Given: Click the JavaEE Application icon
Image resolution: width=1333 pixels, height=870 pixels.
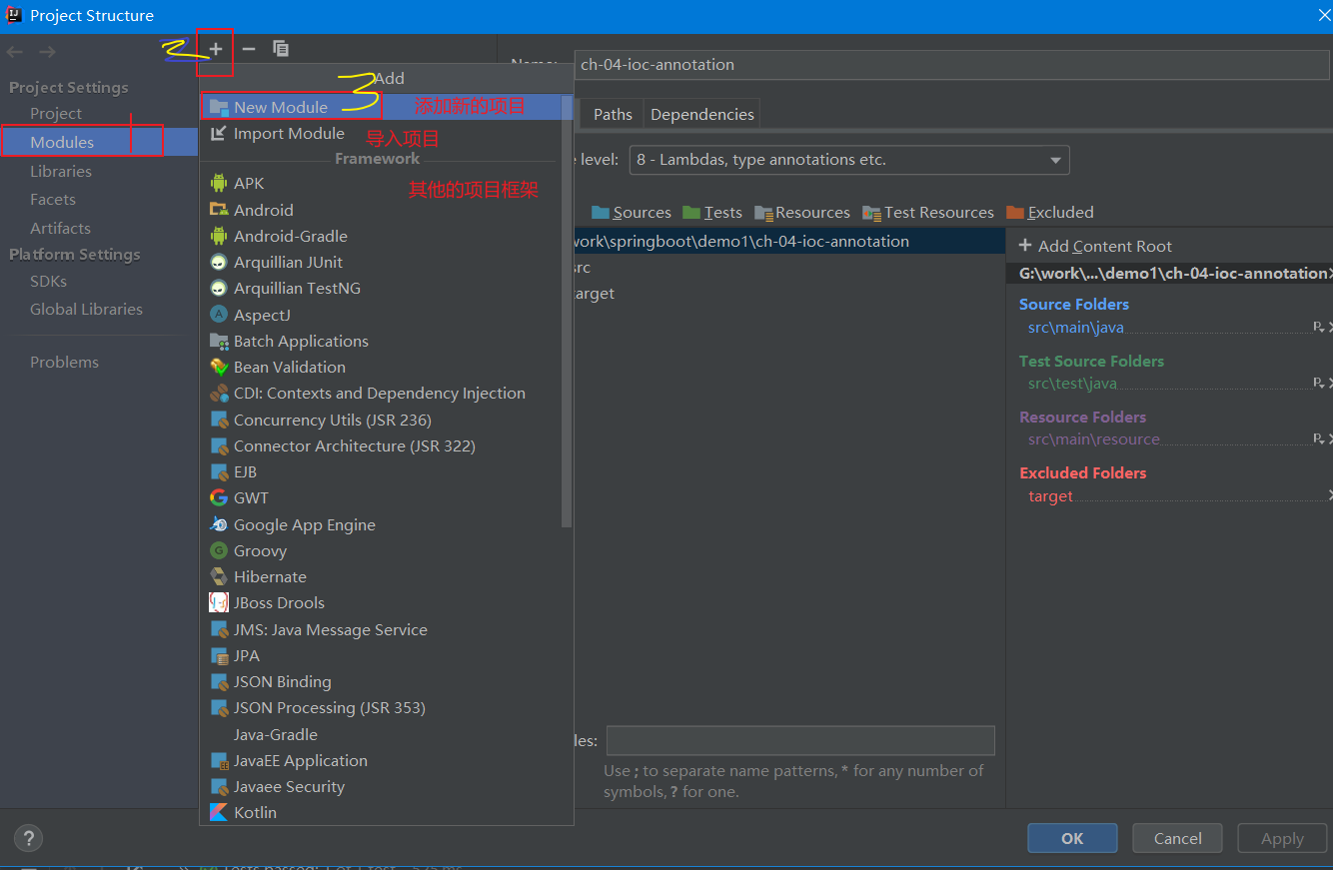Looking at the screenshot, I should point(219,760).
